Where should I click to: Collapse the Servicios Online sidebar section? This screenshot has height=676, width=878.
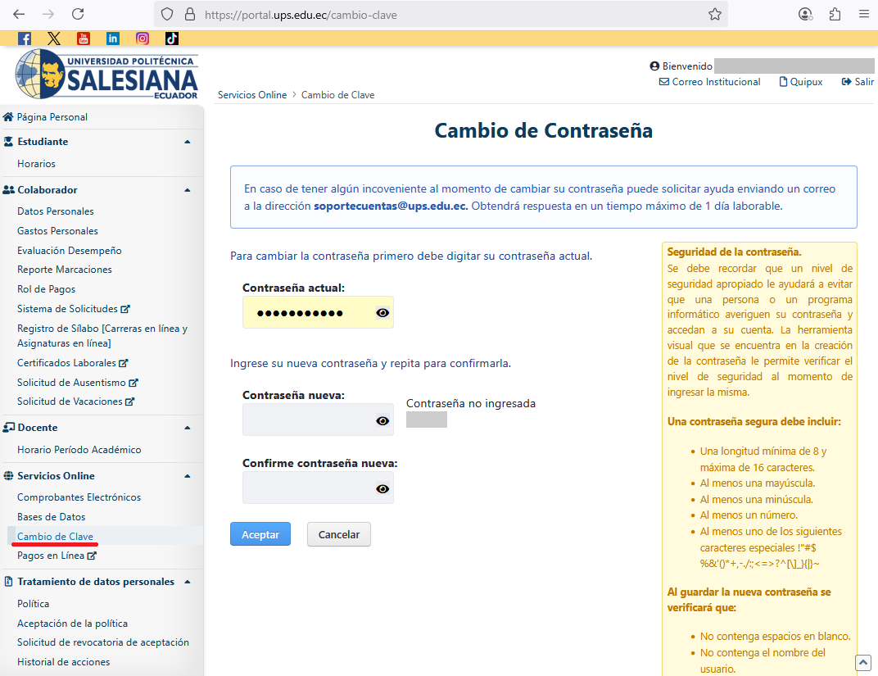[x=188, y=476]
